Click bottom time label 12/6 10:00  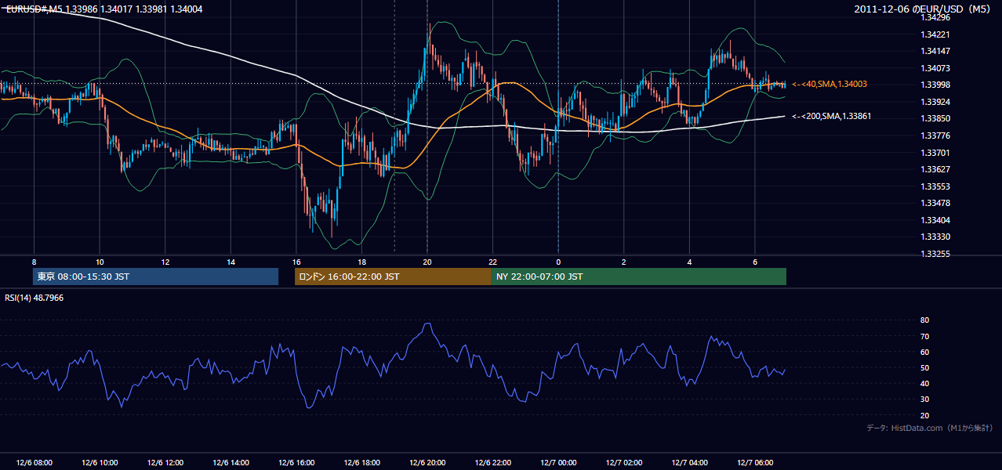(100, 463)
